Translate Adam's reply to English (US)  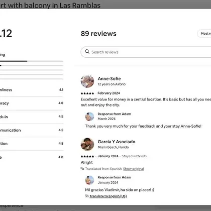click(108, 196)
